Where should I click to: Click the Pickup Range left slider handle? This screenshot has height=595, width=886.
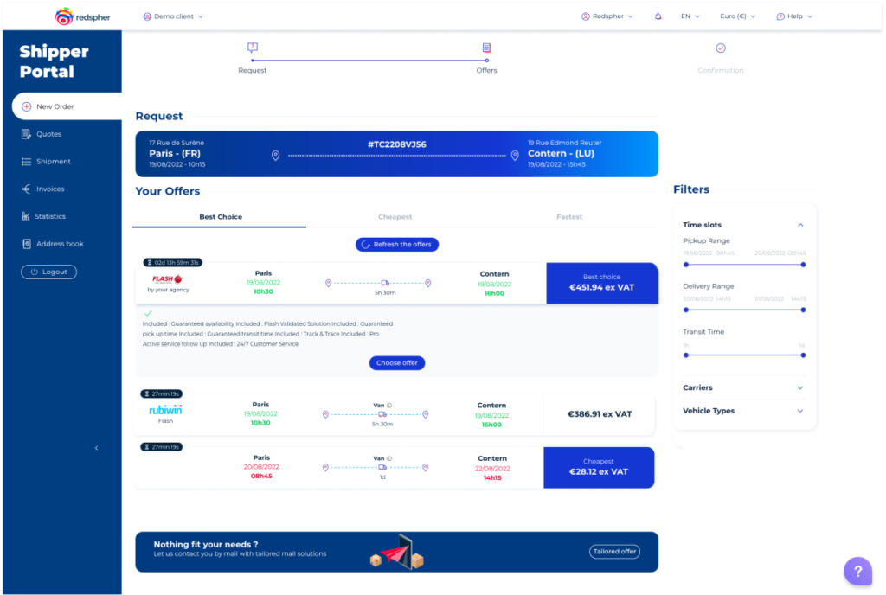point(686,264)
